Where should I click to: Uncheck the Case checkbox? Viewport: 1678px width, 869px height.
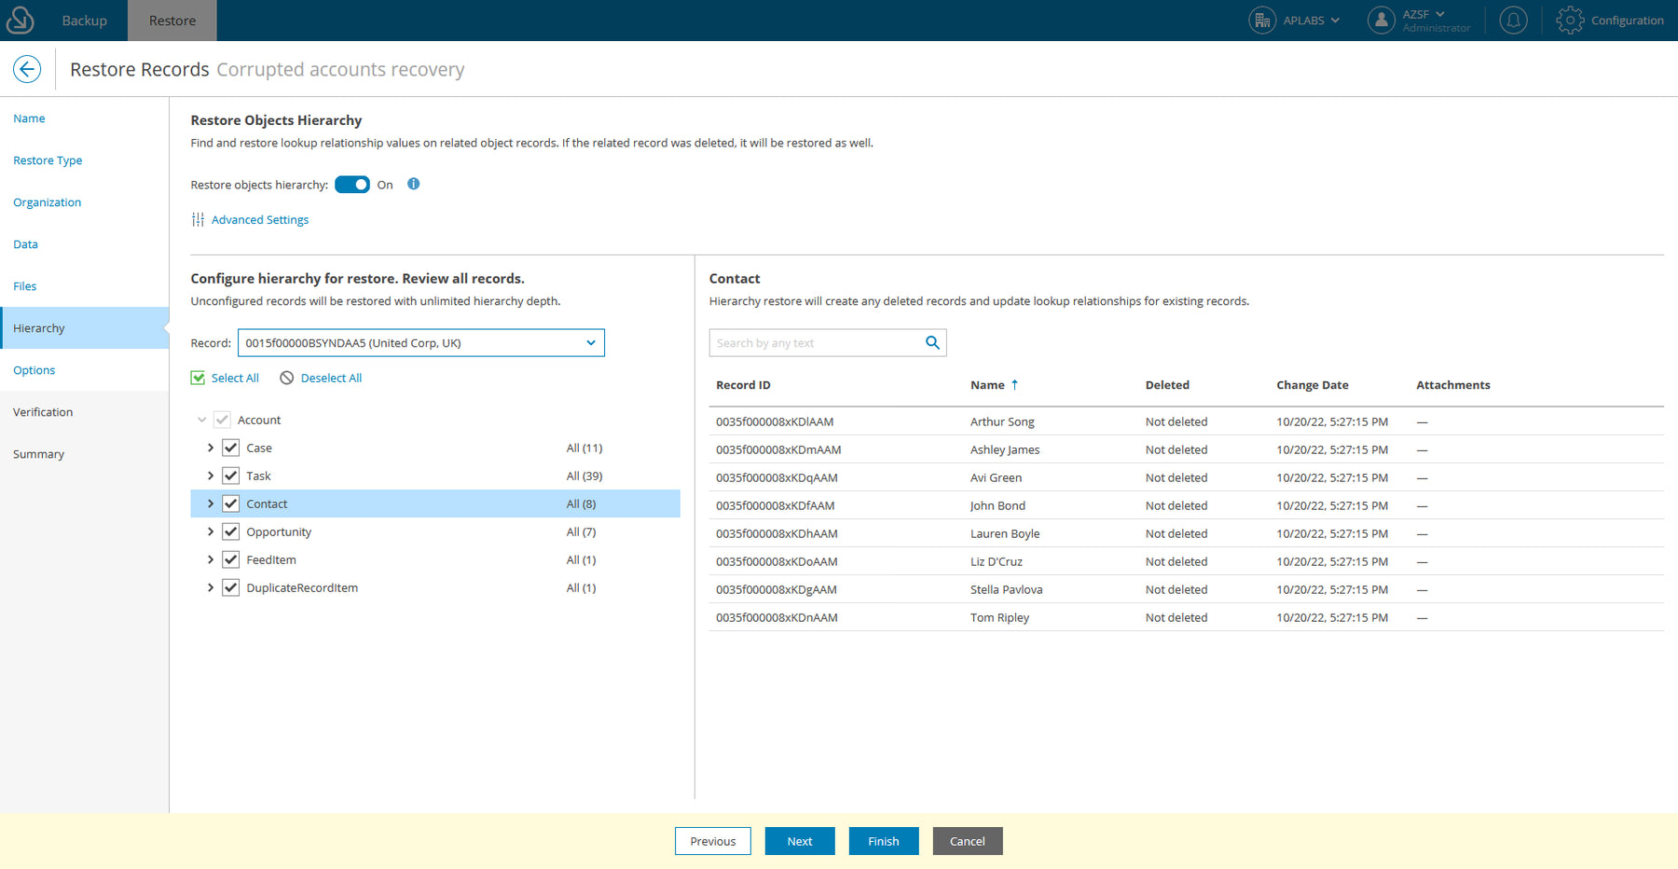(x=231, y=448)
